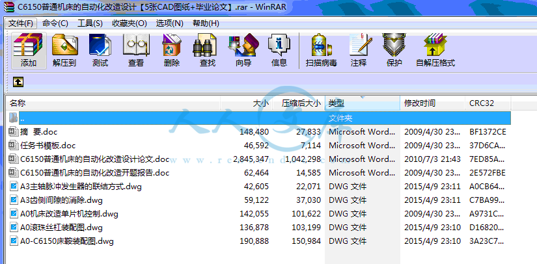
Task: Click the 查看 (View) toolbar icon
Action: pyautogui.click(x=135, y=44)
